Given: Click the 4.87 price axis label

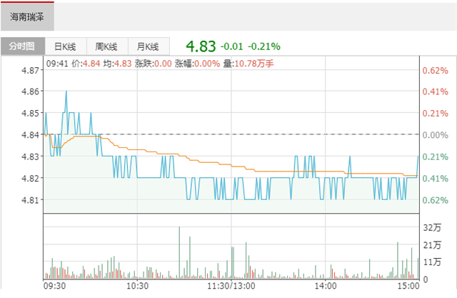Looking at the screenshot, I should point(30,70).
